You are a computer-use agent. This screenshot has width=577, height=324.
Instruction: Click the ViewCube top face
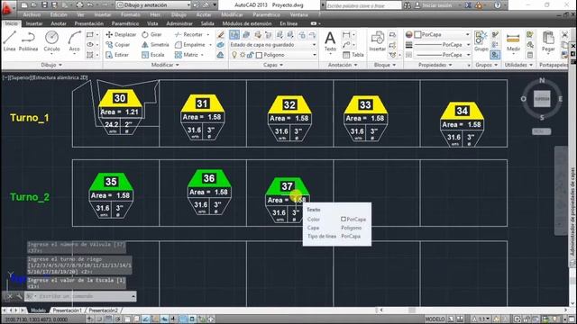point(542,99)
